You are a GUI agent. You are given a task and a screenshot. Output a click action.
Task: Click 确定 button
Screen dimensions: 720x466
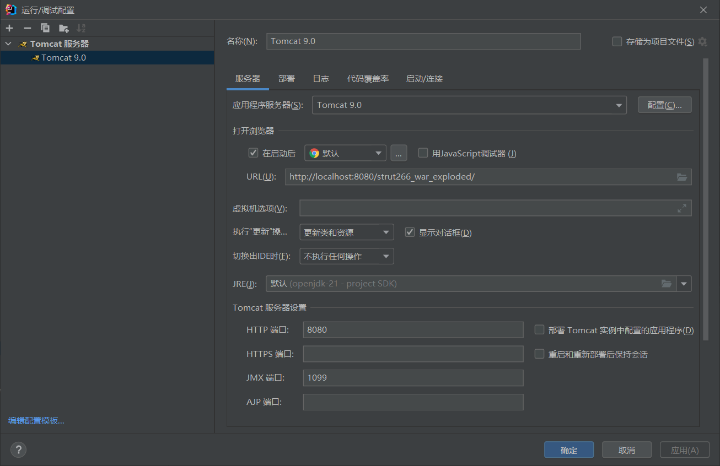pyautogui.click(x=569, y=450)
